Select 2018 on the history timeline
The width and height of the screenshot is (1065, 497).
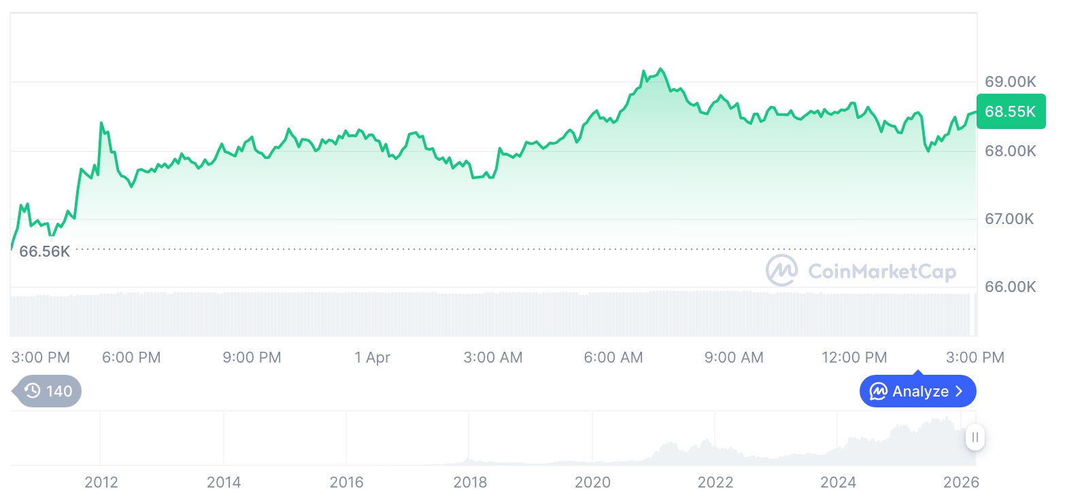pyautogui.click(x=470, y=483)
